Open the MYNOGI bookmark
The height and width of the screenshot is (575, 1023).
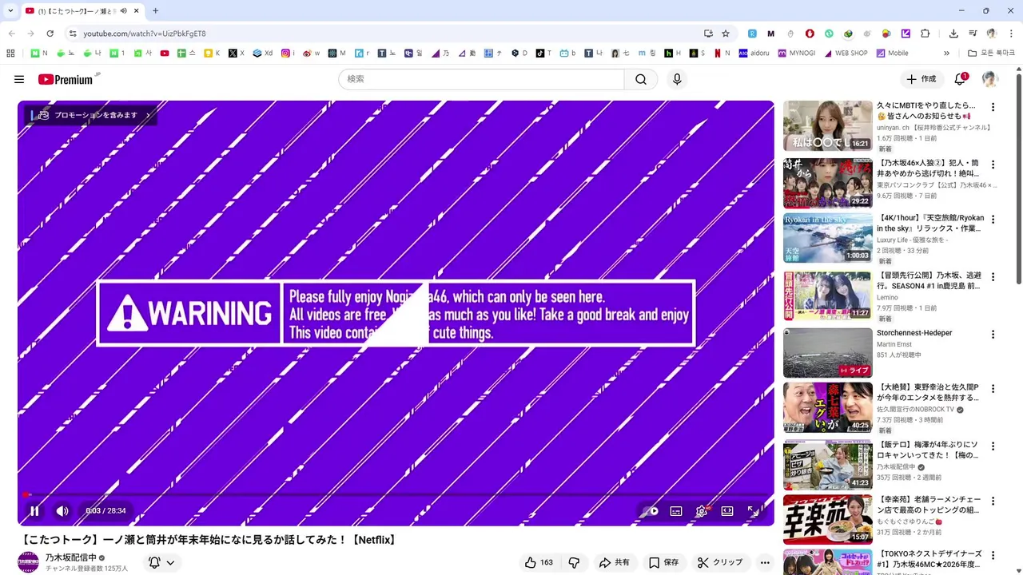[x=796, y=53]
